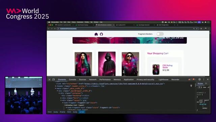Go forward with the browser forward arrow
Viewport: 216px width, 122px height.
coord(52,28)
